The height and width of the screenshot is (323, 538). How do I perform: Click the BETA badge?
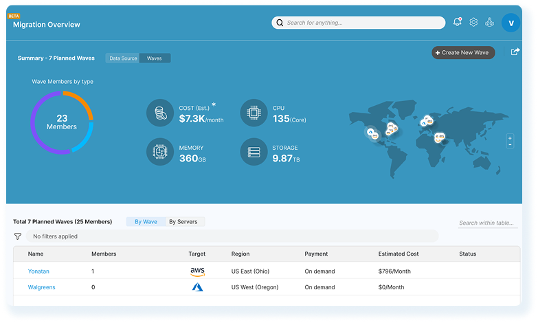(14, 16)
